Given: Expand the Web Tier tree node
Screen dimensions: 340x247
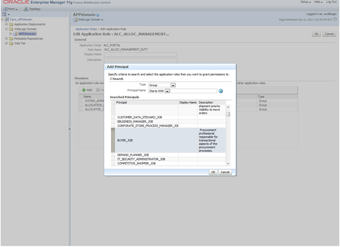Looking at the screenshot, I should (x=6, y=43).
